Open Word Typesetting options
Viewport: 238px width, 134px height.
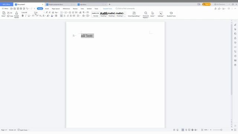(134, 14)
